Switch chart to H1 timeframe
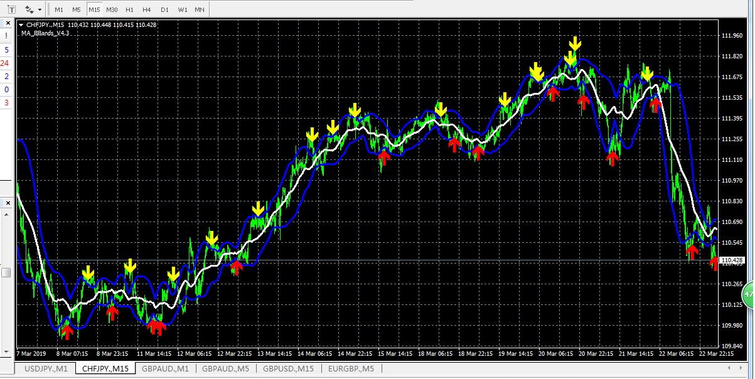The height and width of the screenshot is (379, 755). click(129, 10)
